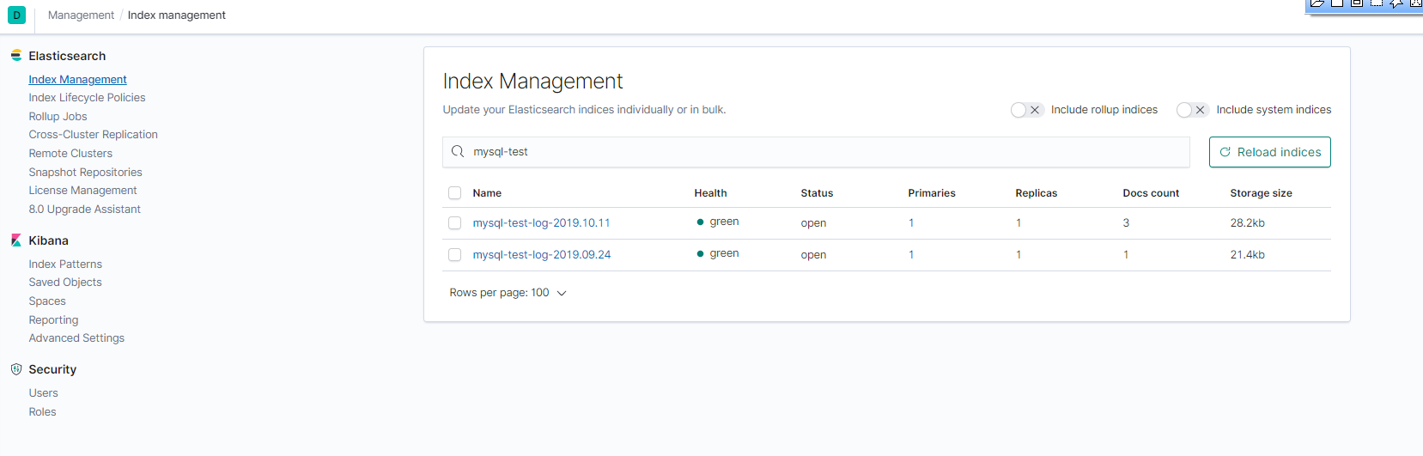Image resolution: width=1423 pixels, height=456 pixels.
Task: Open Advanced Settings
Action: tap(76, 338)
